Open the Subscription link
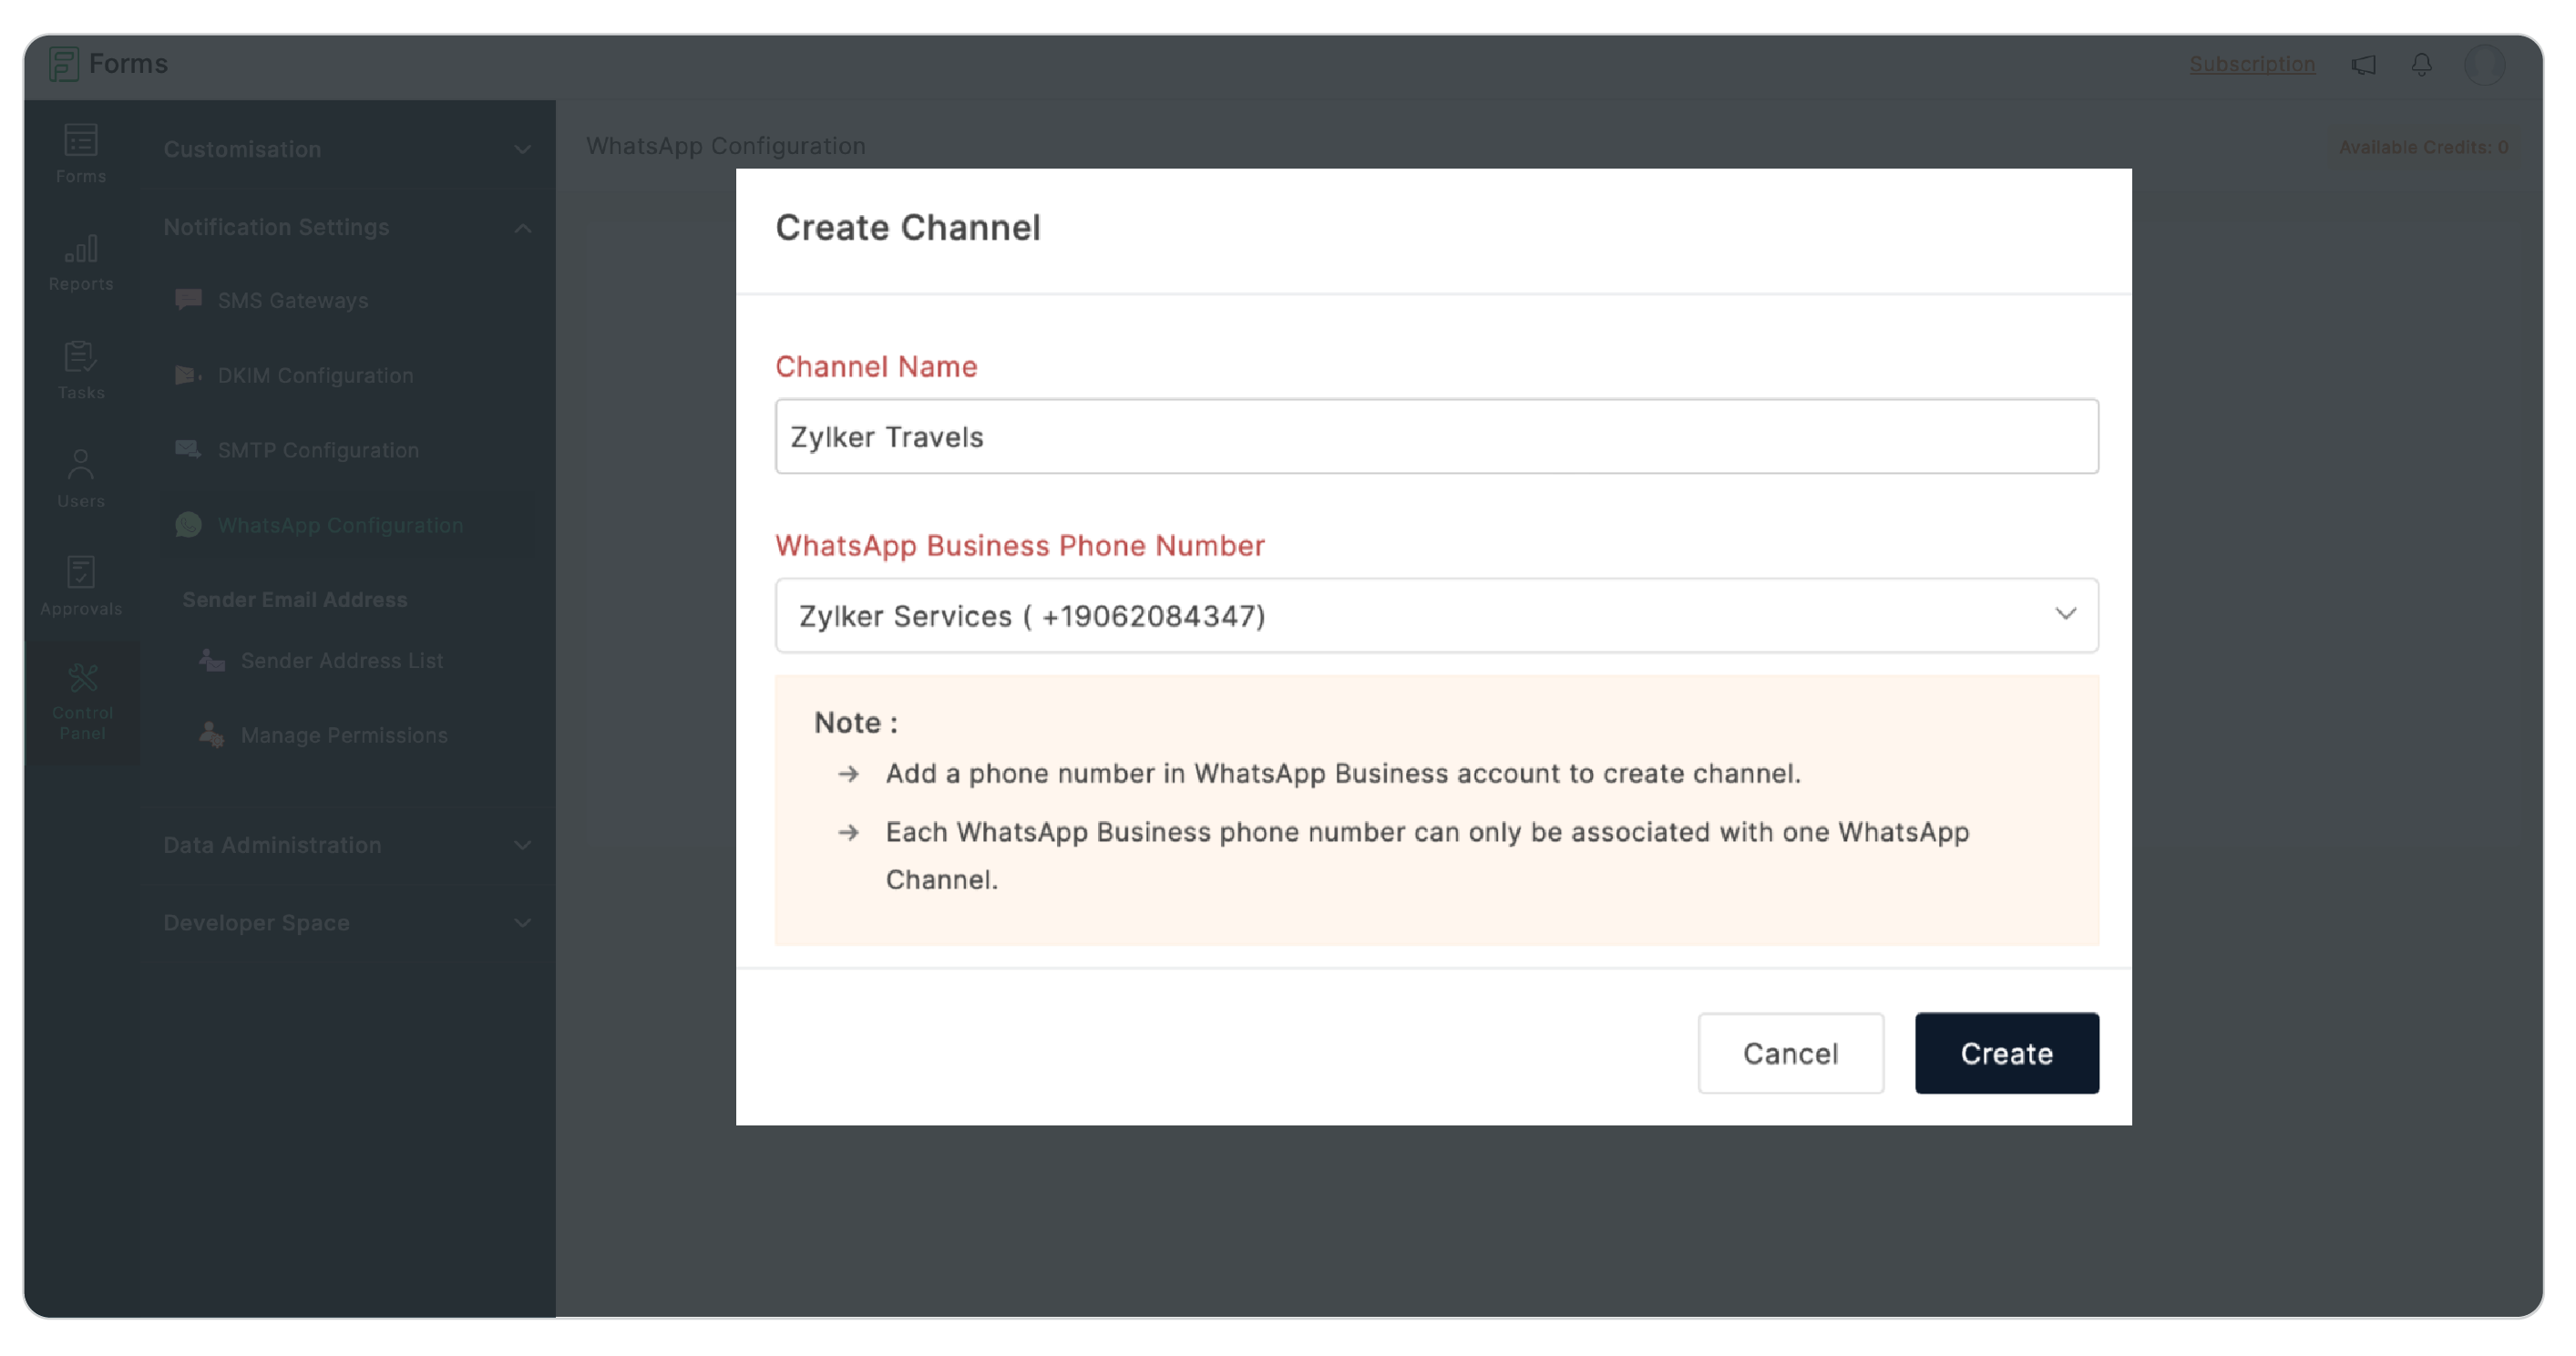This screenshot has height=1356, width=2576. [2252, 64]
